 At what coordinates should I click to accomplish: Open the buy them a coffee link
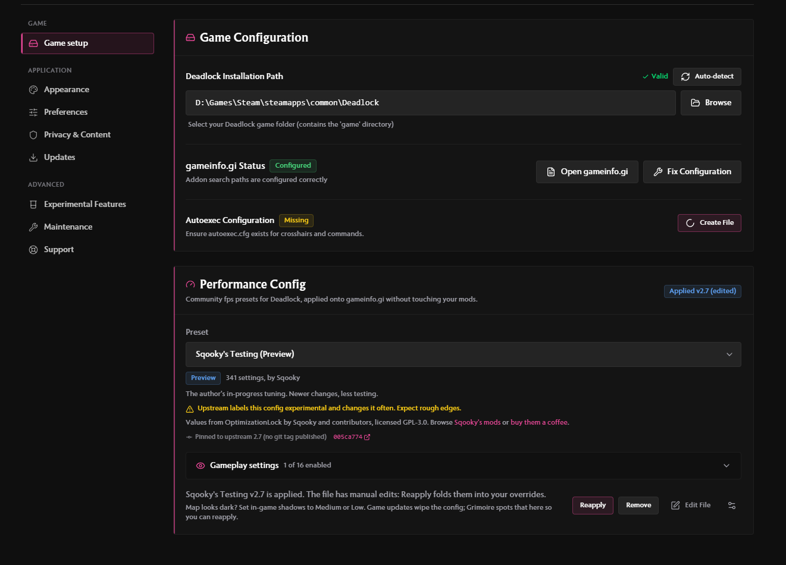[x=539, y=423]
